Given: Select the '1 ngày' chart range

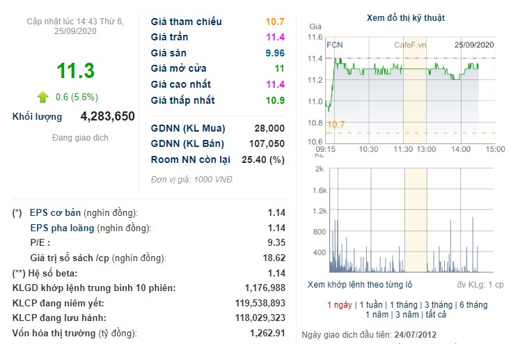Looking at the screenshot, I should click(338, 305).
